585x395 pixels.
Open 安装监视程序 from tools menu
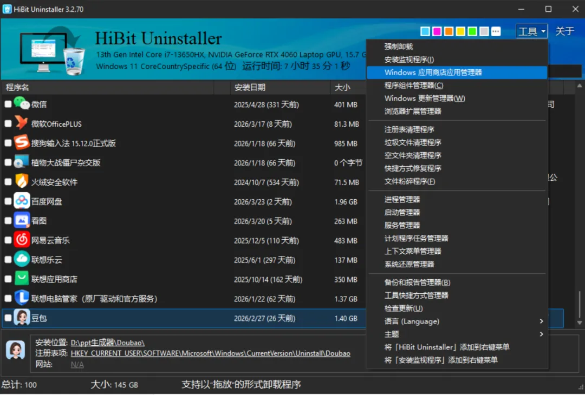pyautogui.click(x=457, y=60)
